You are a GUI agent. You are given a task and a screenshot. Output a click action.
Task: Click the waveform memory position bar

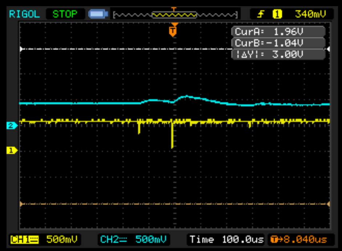(x=175, y=15)
